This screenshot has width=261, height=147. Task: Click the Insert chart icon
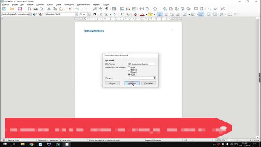[128, 9]
